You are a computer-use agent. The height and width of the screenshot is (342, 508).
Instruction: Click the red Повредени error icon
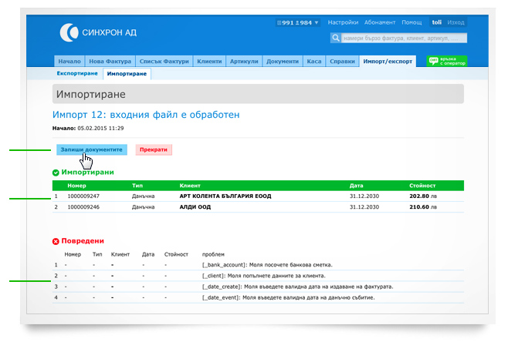pos(56,241)
